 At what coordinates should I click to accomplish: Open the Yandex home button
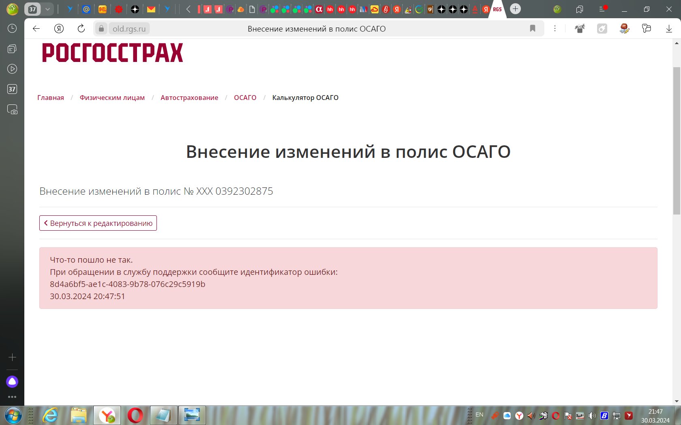(x=59, y=28)
